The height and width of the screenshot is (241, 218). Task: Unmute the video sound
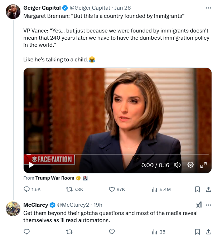177,165
